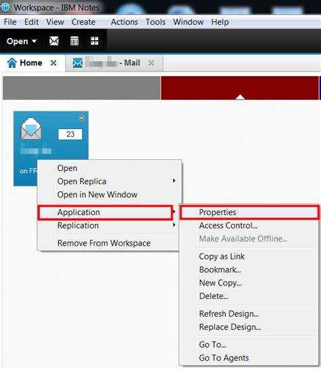This screenshot has width=321, height=369.
Task: Click the Home tab house icon
Action: (12, 63)
